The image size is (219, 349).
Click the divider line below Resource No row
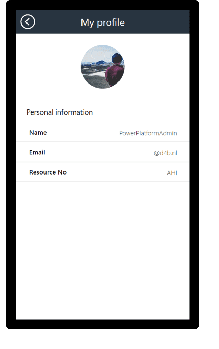pyautogui.click(x=103, y=182)
